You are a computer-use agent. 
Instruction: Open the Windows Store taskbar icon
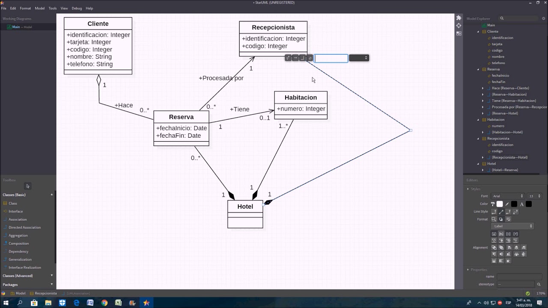click(34, 302)
